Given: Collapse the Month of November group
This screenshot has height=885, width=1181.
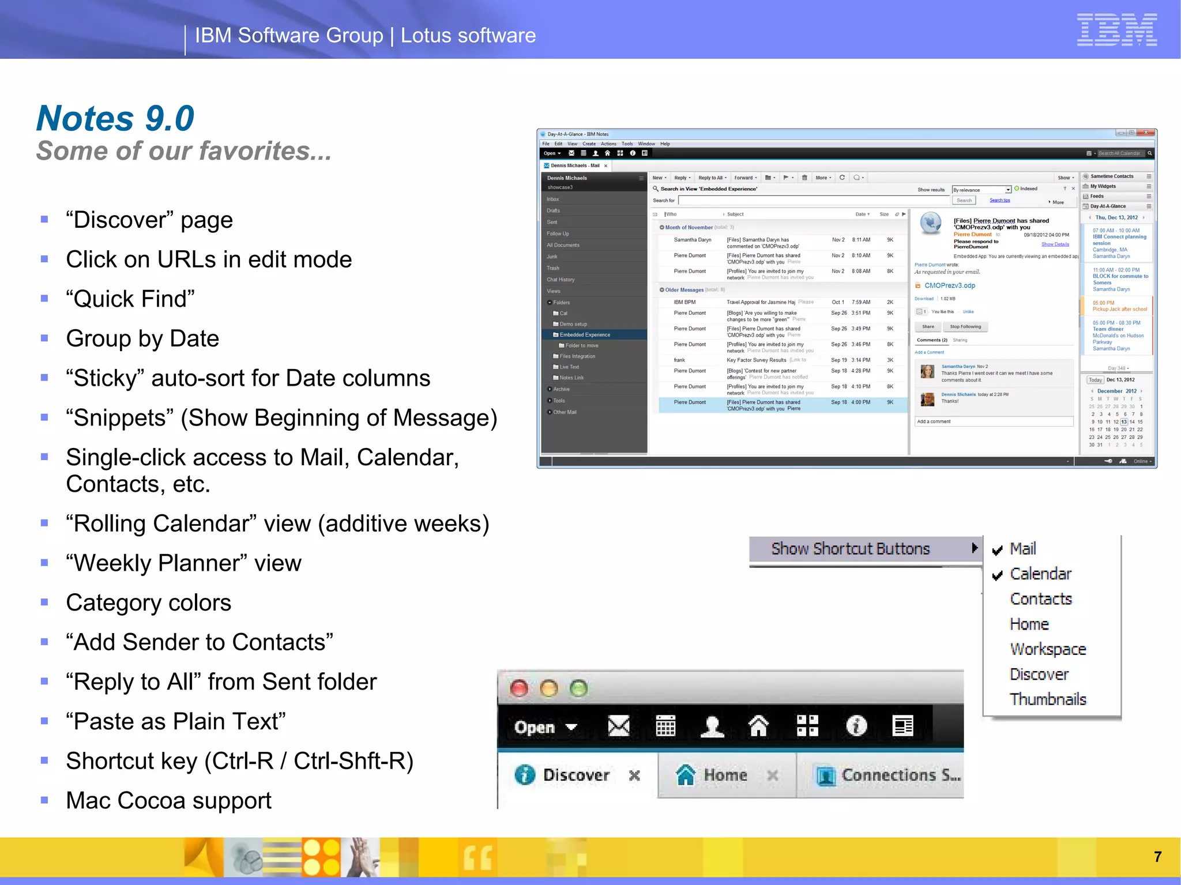Looking at the screenshot, I should click(662, 227).
